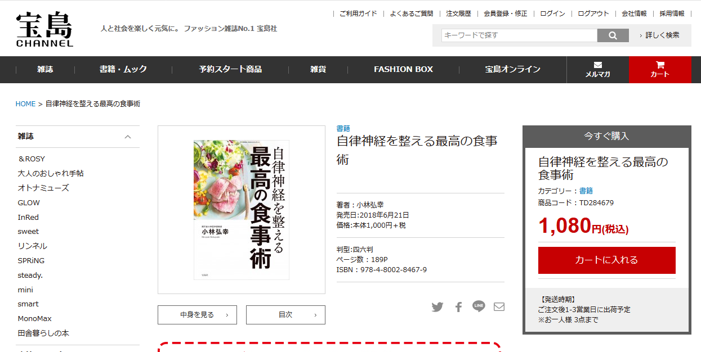
Task: Click the ログアウト link
Action: (593, 13)
